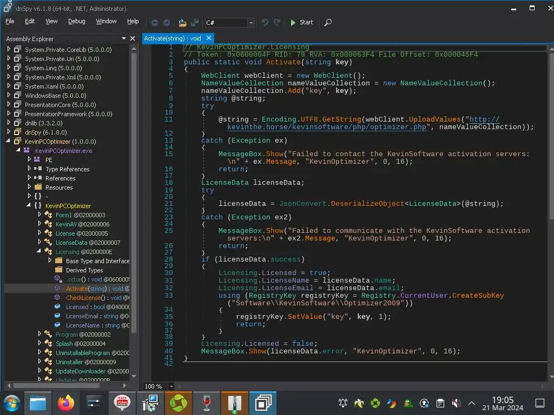Click the code editor vertical scrollbar
The width and height of the screenshot is (554, 415).
click(551, 138)
